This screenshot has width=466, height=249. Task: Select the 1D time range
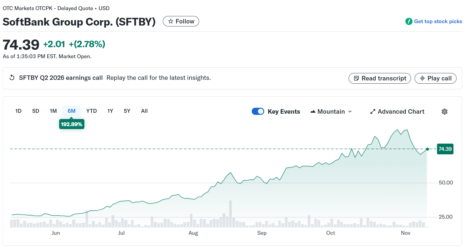tap(18, 111)
